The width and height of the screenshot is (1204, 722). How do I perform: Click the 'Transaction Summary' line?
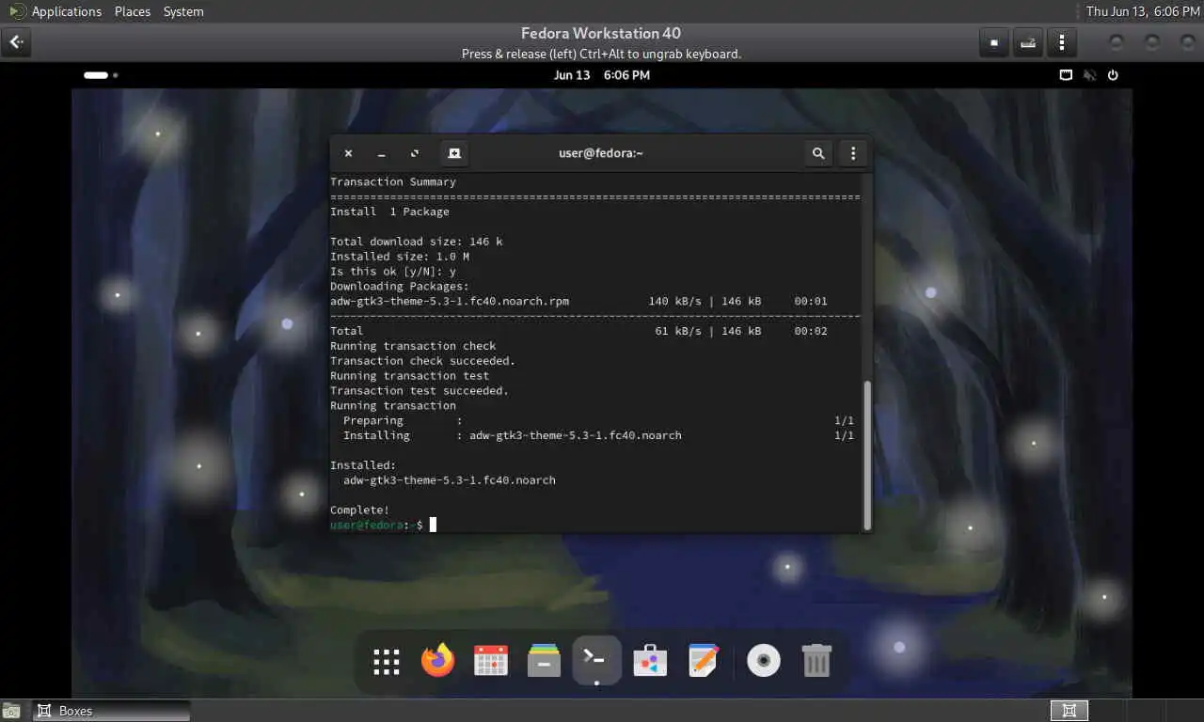pos(393,181)
